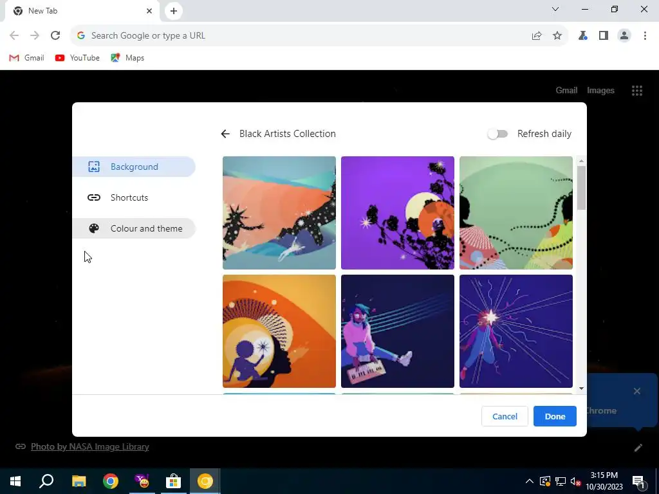Open the Google apps grid
The width and height of the screenshot is (659, 494).
tap(636, 90)
